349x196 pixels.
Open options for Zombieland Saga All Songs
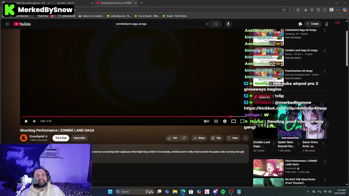coord(325,30)
